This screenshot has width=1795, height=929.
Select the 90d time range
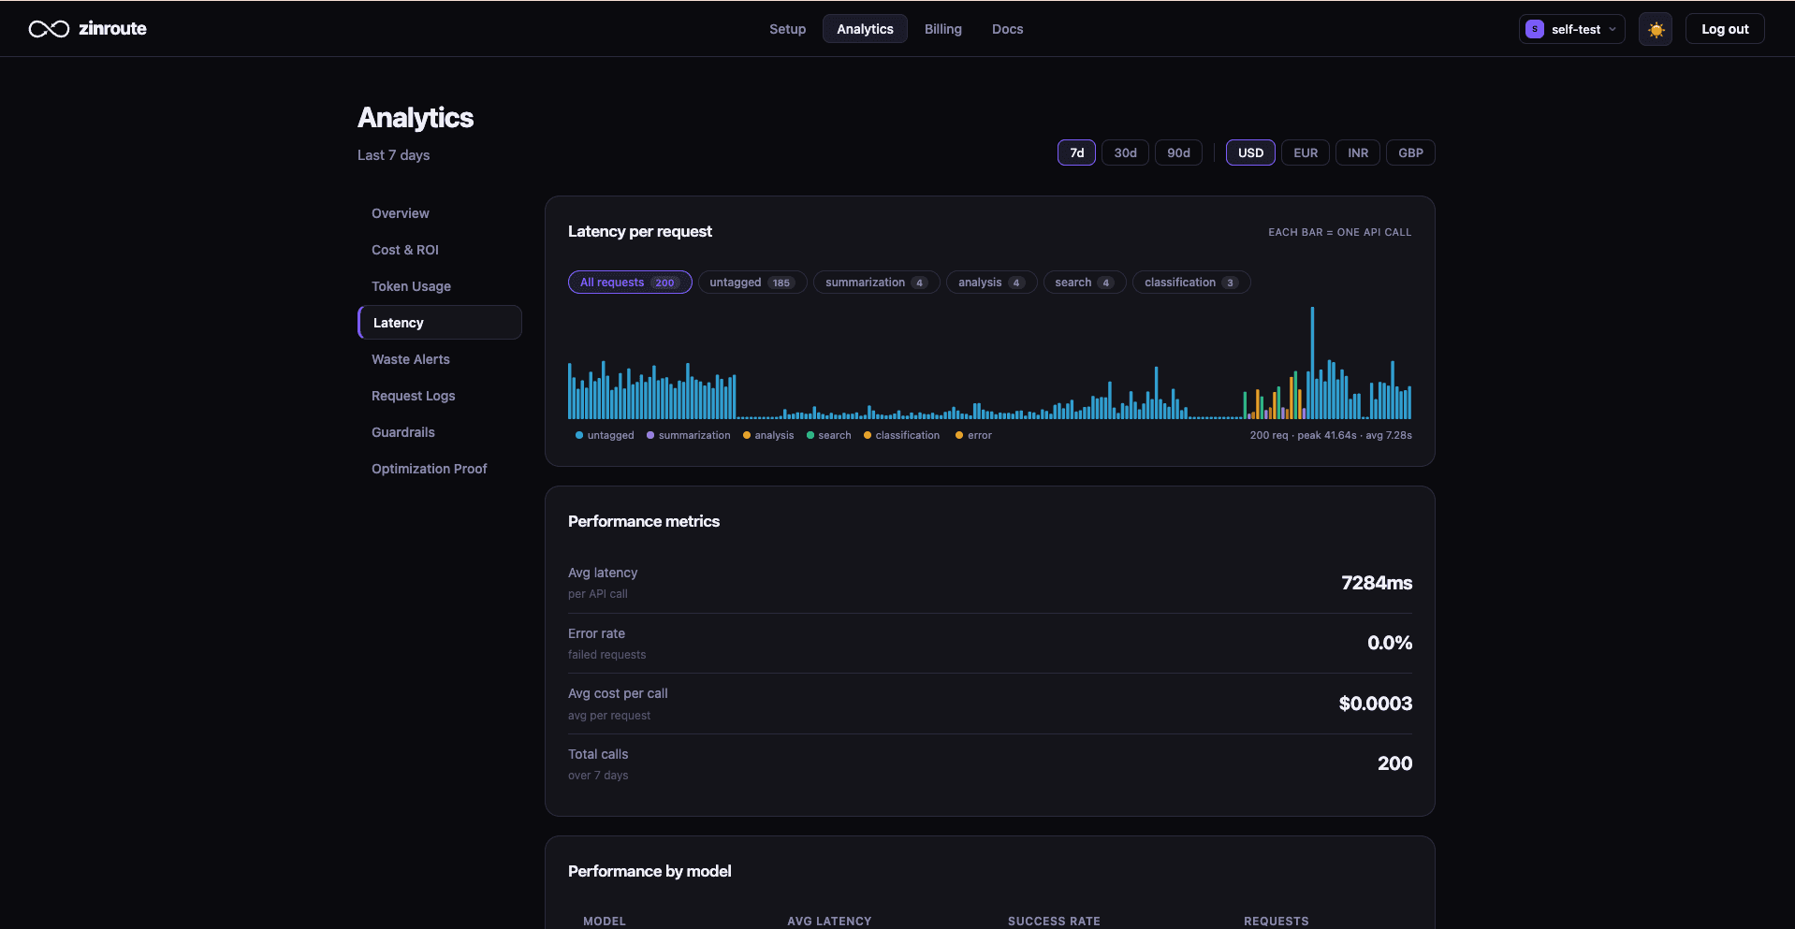[x=1178, y=152]
